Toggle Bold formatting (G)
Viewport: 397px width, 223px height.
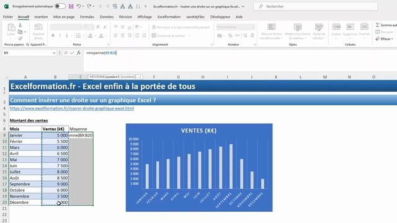[53, 36]
